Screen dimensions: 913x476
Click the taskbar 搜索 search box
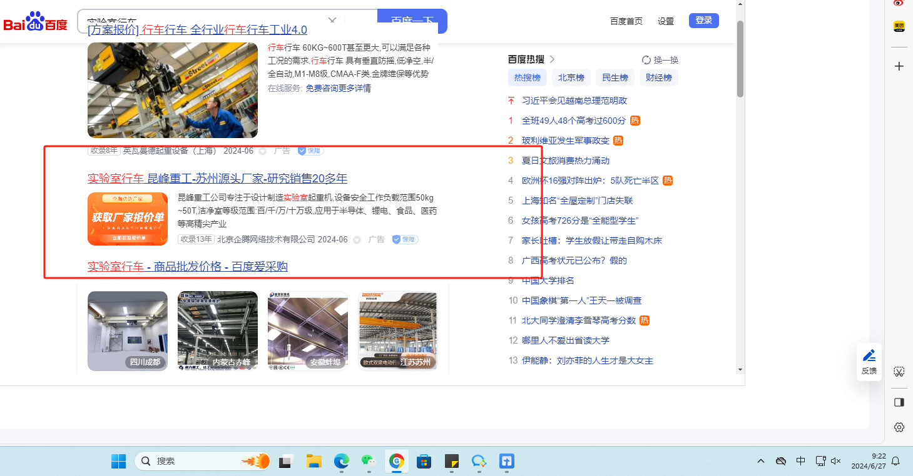point(202,461)
